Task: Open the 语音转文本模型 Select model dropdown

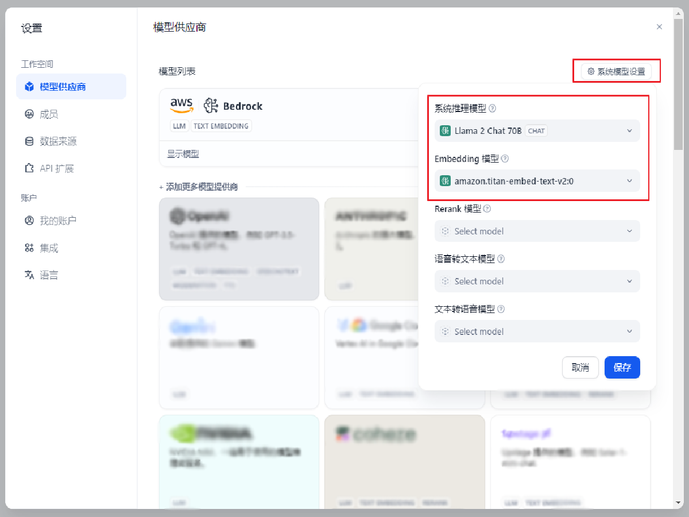Action: (537, 281)
